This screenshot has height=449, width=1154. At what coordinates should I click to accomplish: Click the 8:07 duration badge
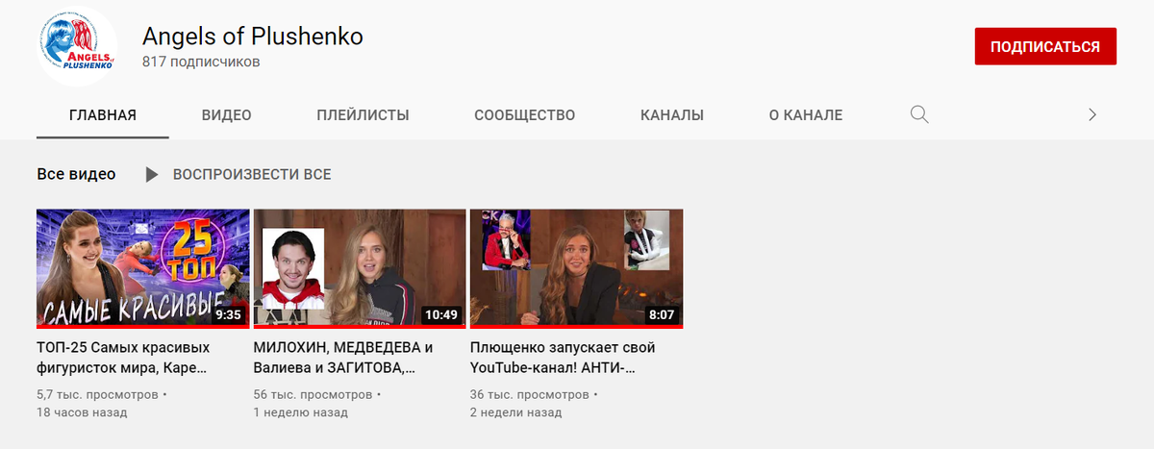(662, 314)
